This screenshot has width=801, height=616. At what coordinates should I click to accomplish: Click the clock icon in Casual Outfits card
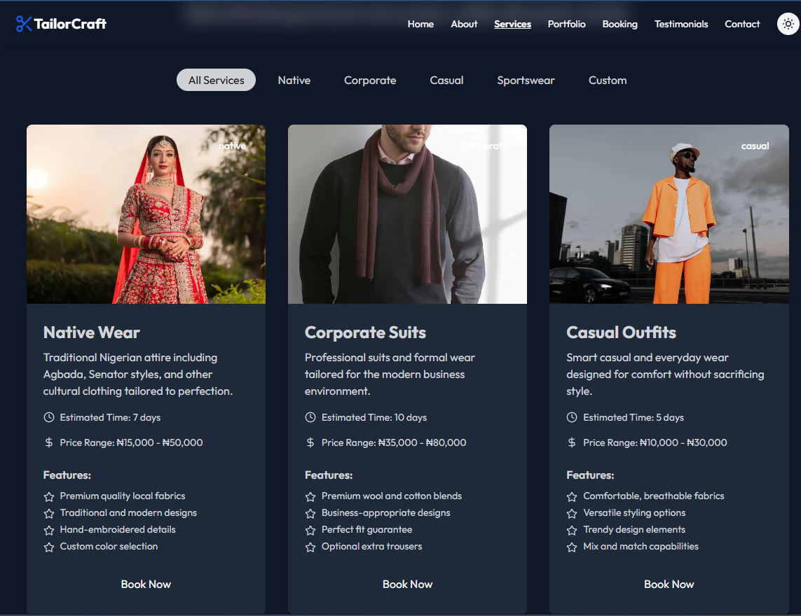[x=572, y=417]
